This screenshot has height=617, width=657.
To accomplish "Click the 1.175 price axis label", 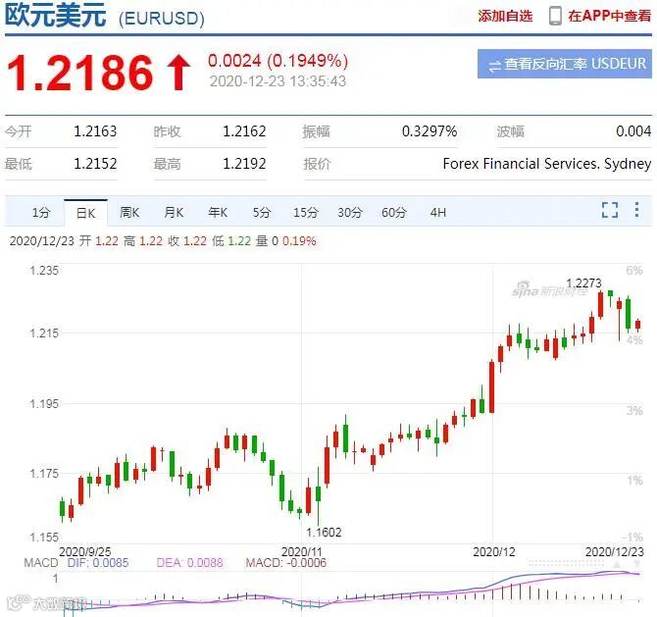I will pyautogui.click(x=44, y=474).
